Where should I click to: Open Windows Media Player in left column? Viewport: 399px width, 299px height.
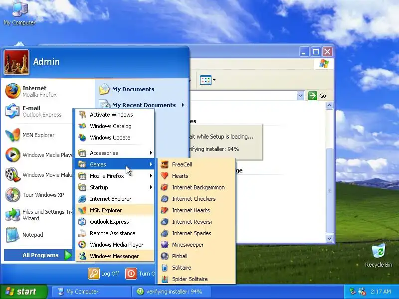click(x=38, y=155)
